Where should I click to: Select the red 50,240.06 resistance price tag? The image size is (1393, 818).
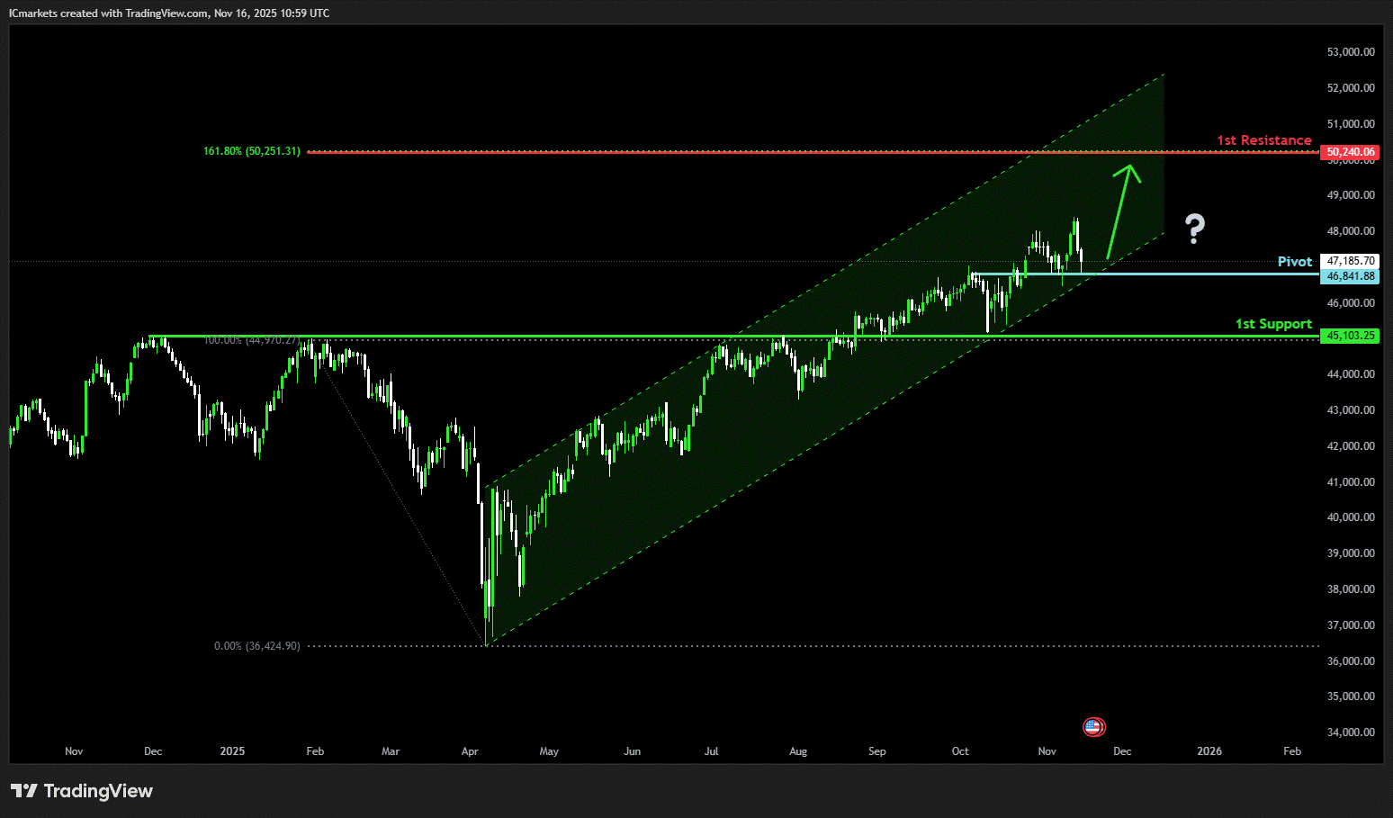(x=1350, y=152)
